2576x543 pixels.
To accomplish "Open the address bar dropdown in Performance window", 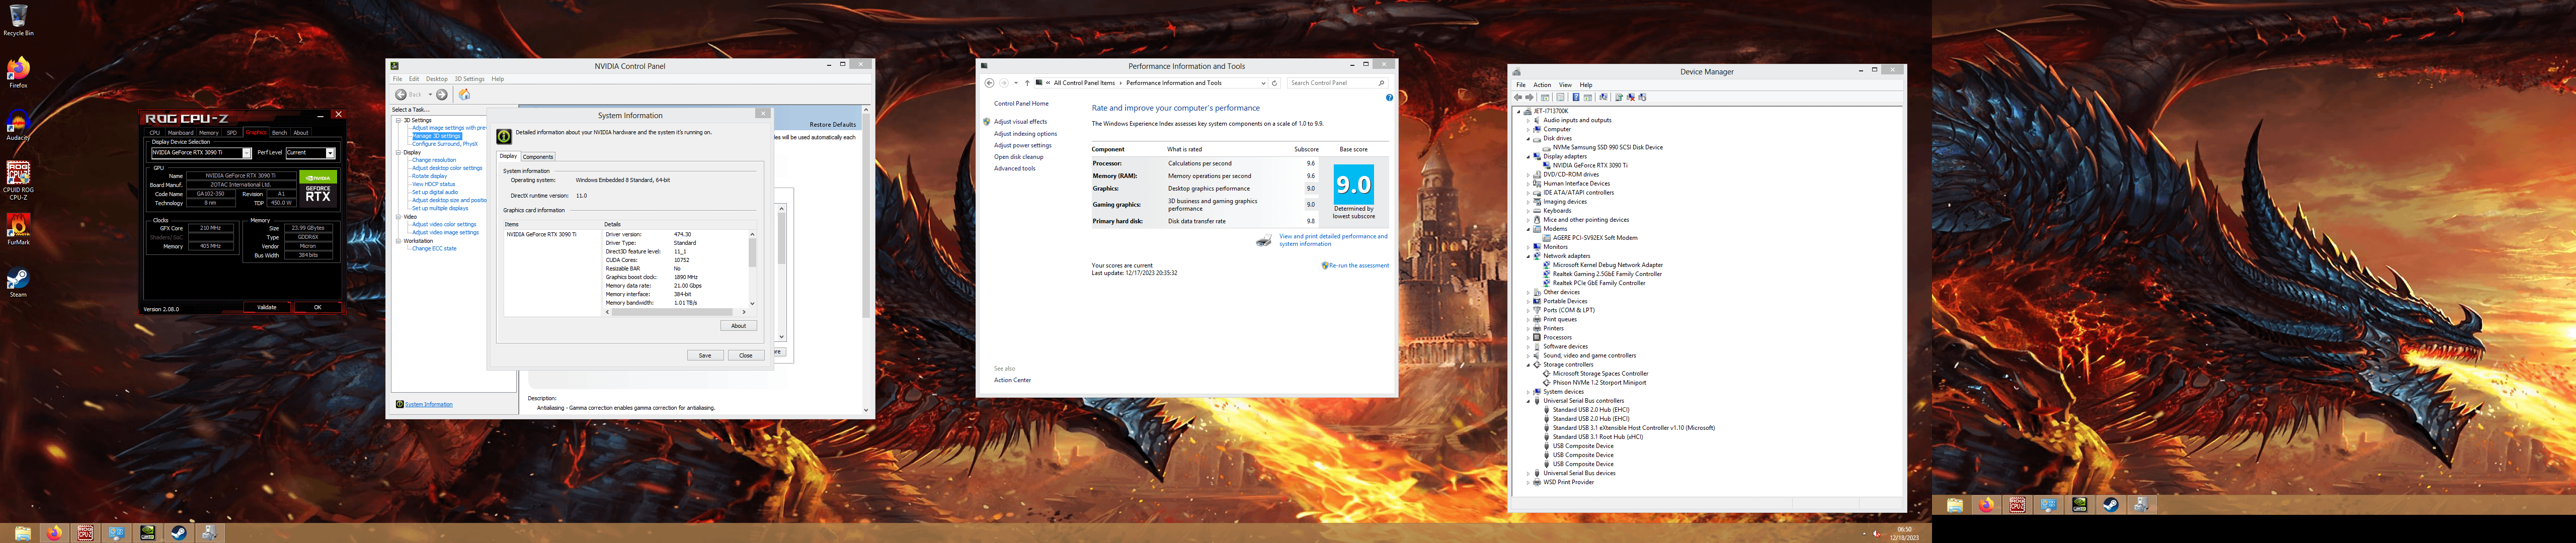I will [1264, 83].
